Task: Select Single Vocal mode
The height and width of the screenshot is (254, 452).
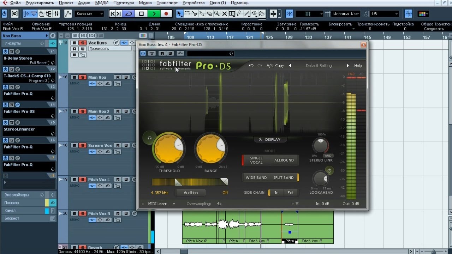Action: point(256,160)
